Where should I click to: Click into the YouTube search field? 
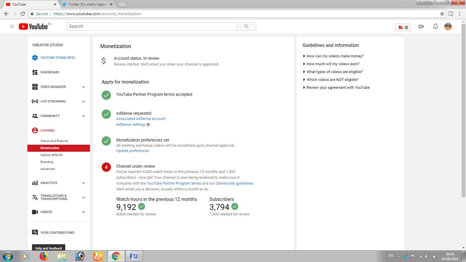click(x=152, y=26)
